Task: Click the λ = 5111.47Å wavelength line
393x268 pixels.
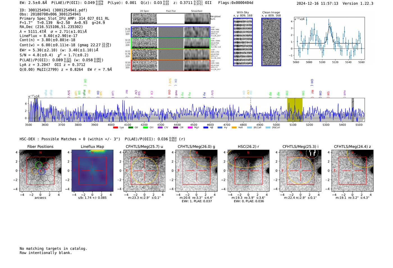Action: click(53, 31)
